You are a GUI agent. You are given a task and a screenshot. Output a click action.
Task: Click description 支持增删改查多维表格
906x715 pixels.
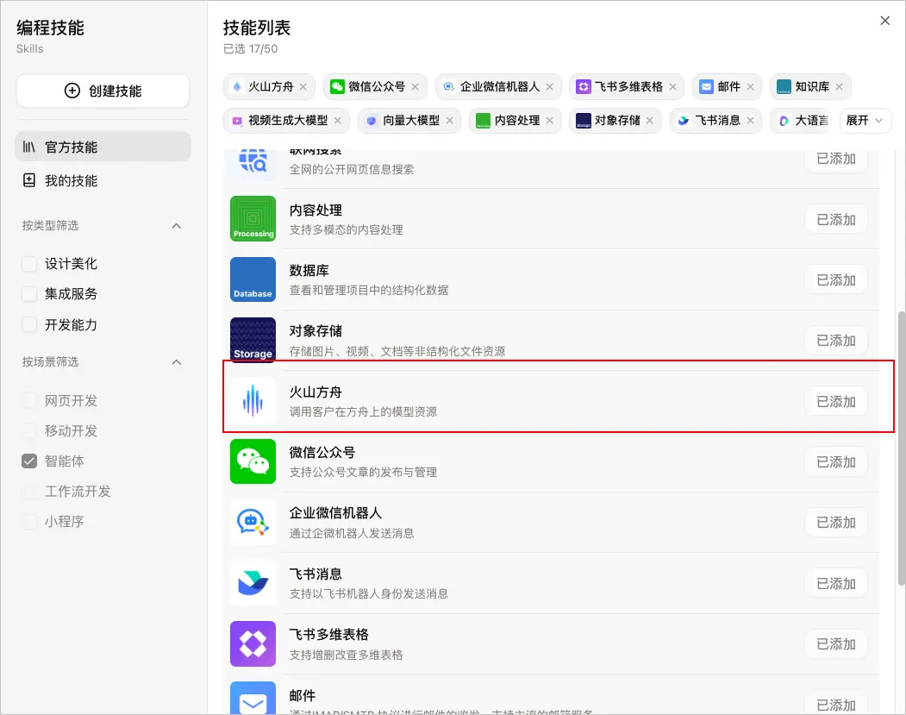click(346, 655)
